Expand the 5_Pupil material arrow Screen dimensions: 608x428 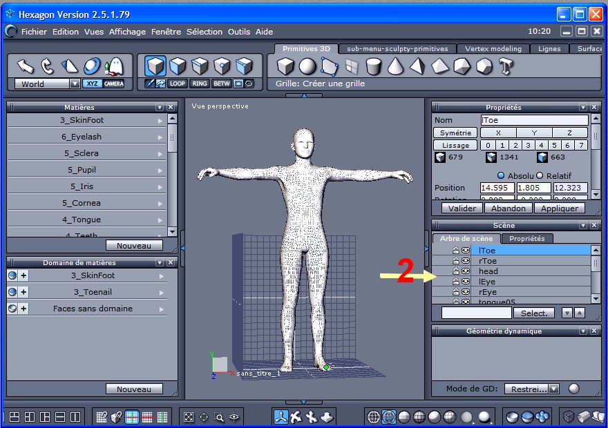click(x=160, y=171)
